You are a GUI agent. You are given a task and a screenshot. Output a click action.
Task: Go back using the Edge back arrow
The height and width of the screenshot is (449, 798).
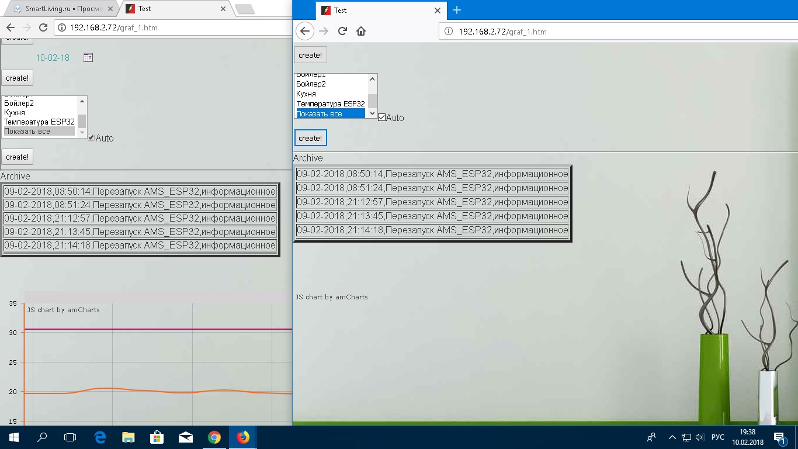305,32
